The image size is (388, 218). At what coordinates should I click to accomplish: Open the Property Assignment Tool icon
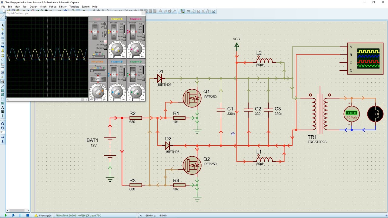point(193,11)
